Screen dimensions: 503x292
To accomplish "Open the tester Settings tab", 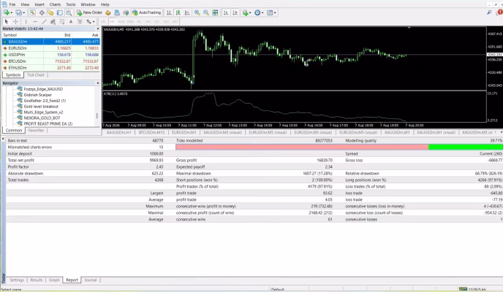I will 17,280.
